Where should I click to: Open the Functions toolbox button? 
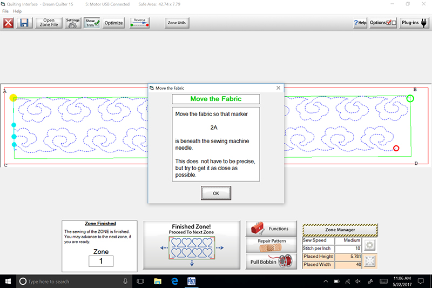tap(271, 229)
